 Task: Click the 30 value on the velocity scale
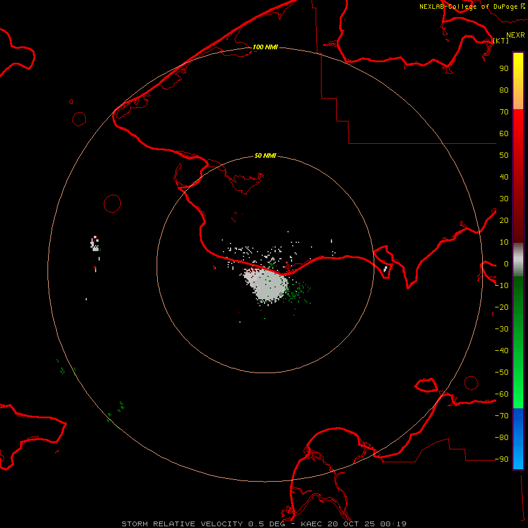(504, 199)
